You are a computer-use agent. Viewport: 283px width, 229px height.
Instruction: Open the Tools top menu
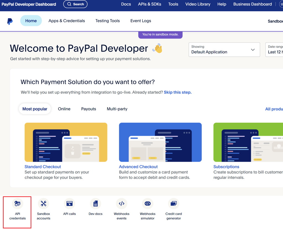coord(173,4)
